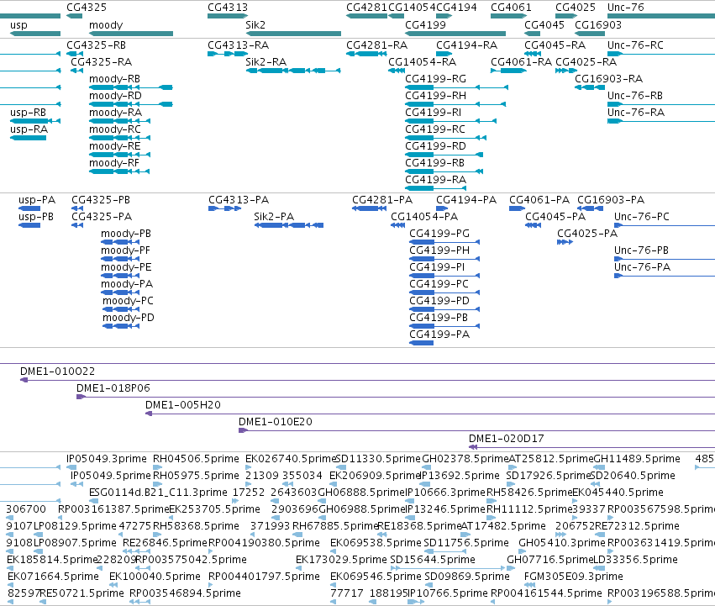Image resolution: width=715 pixels, height=606 pixels.
Task: Click the CG4199-RA transcript label
Action: (435, 180)
